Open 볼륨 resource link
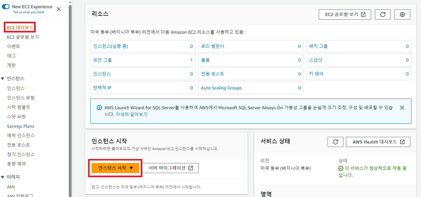This screenshot has width=421, height=197. pos(205,60)
